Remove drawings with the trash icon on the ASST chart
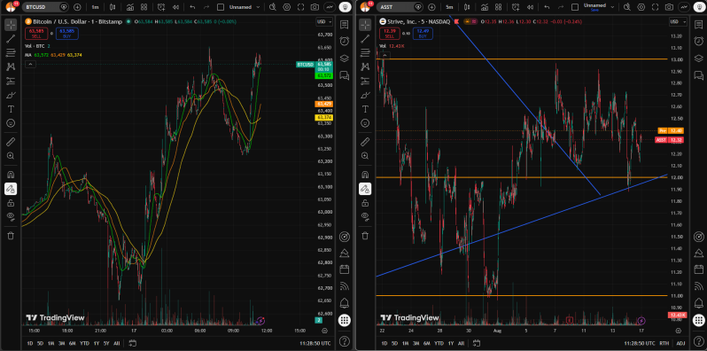This screenshot has width=707, height=351. pos(365,236)
